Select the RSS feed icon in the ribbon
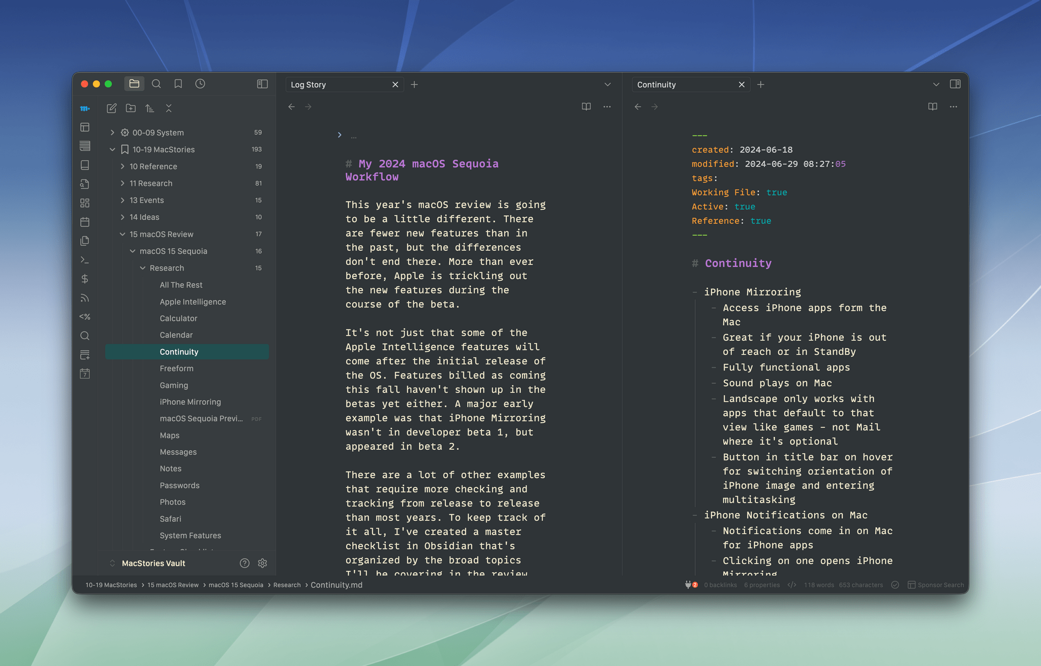 (x=85, y=298)
